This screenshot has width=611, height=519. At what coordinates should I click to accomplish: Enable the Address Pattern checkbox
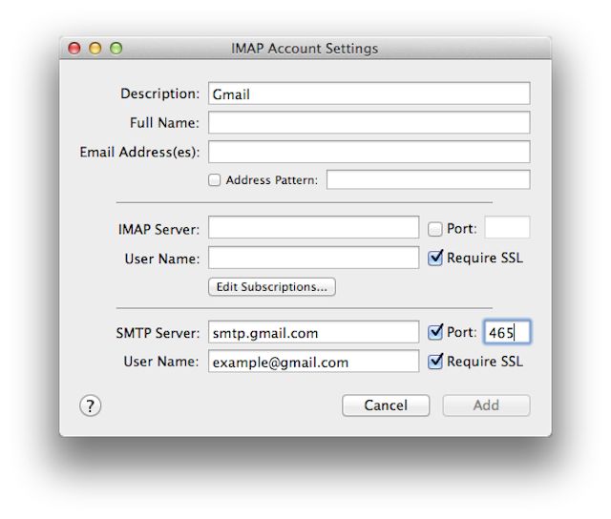214,180
